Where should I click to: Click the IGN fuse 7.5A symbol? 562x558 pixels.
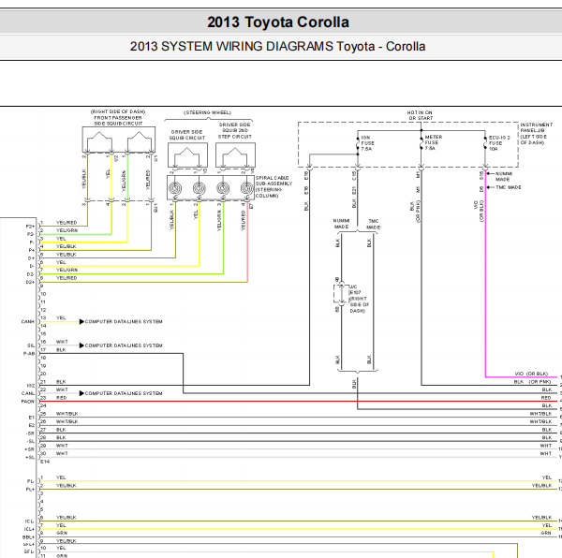tap(358, 143)
